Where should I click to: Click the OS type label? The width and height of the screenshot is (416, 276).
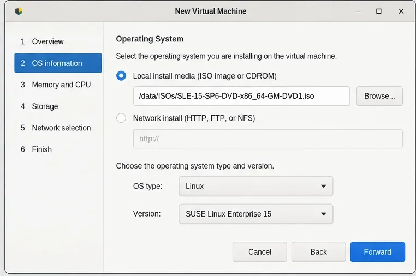[x=148, y=186]
